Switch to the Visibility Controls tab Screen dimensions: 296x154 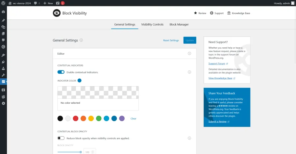coord(152,24)
